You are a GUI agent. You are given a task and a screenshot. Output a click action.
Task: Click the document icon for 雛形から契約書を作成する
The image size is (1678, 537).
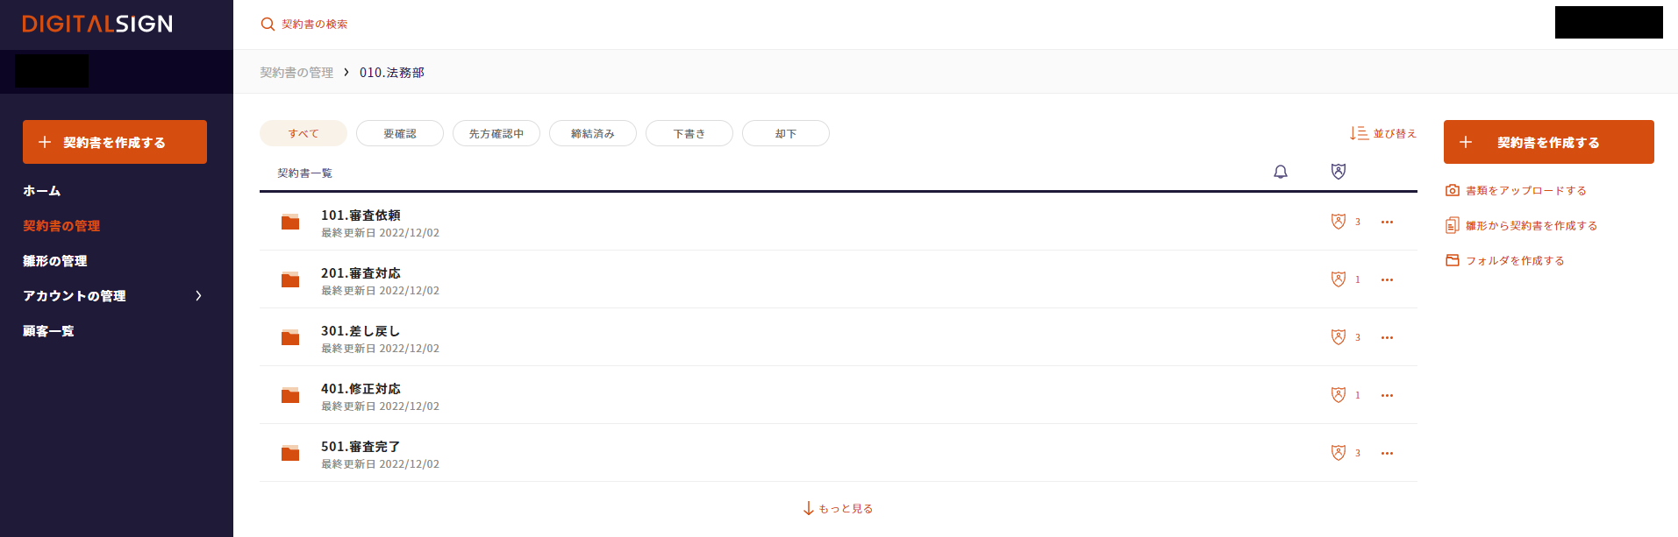1453,226
